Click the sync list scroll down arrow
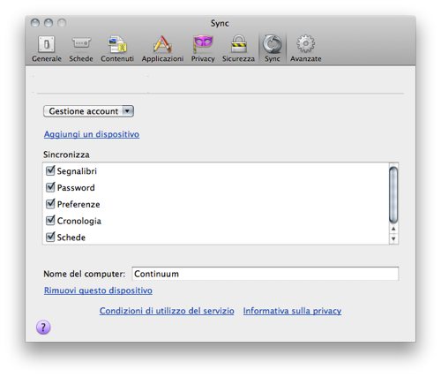Viewport: 441px width, 377px height. coord(393,238)
